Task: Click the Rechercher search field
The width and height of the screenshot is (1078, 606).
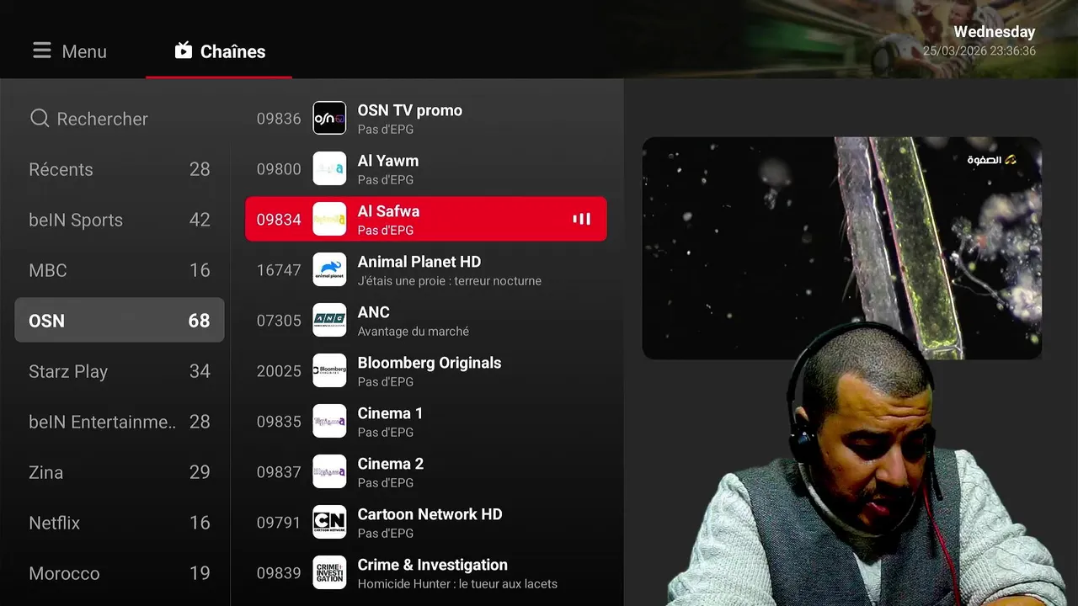Action: tap(120, 119)
